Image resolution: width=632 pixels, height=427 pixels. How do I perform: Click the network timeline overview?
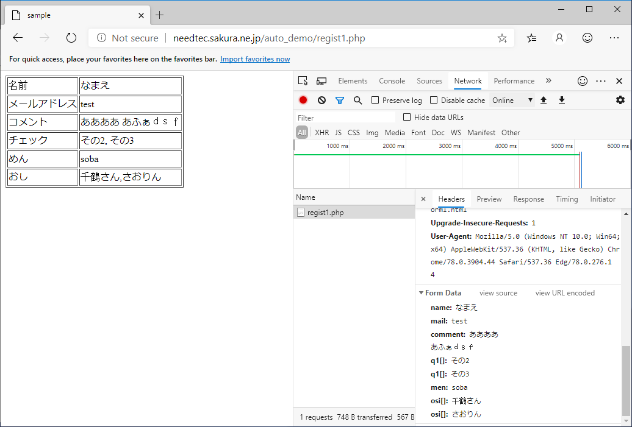[462, 164]
